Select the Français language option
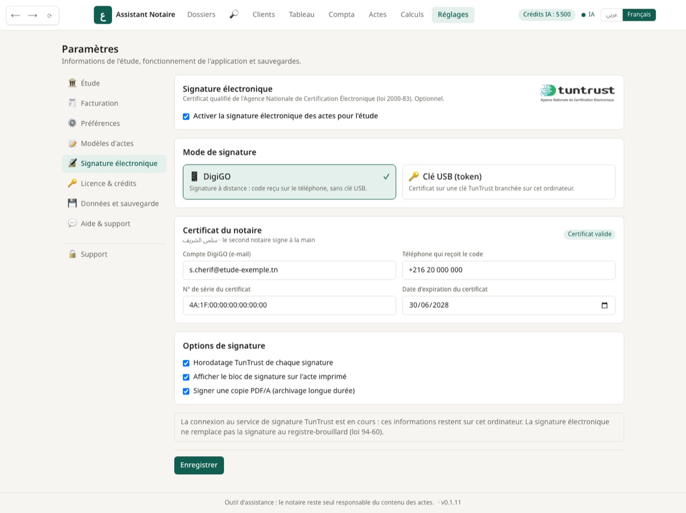The image size is (686, 513). [639, 15]
